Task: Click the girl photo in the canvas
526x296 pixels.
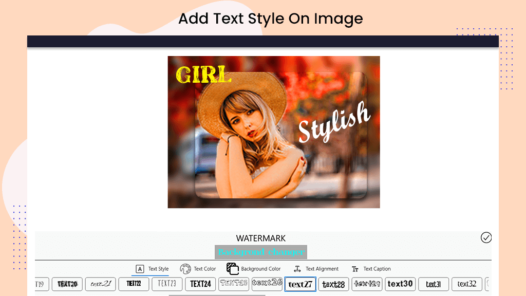Action: (x=274, y=132)
